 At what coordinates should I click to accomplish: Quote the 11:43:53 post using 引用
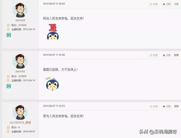(x=154, y=106)
